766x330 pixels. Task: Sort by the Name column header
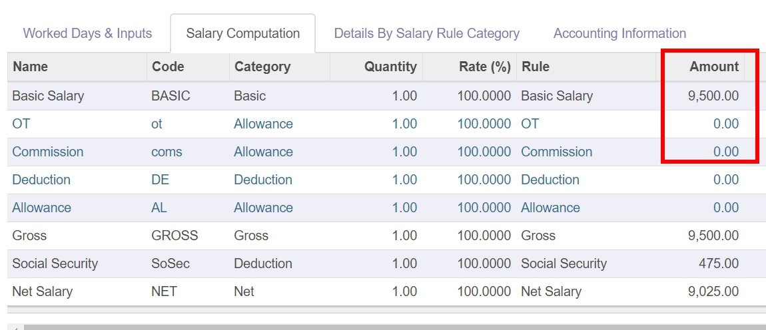click(x=31, y=67)
